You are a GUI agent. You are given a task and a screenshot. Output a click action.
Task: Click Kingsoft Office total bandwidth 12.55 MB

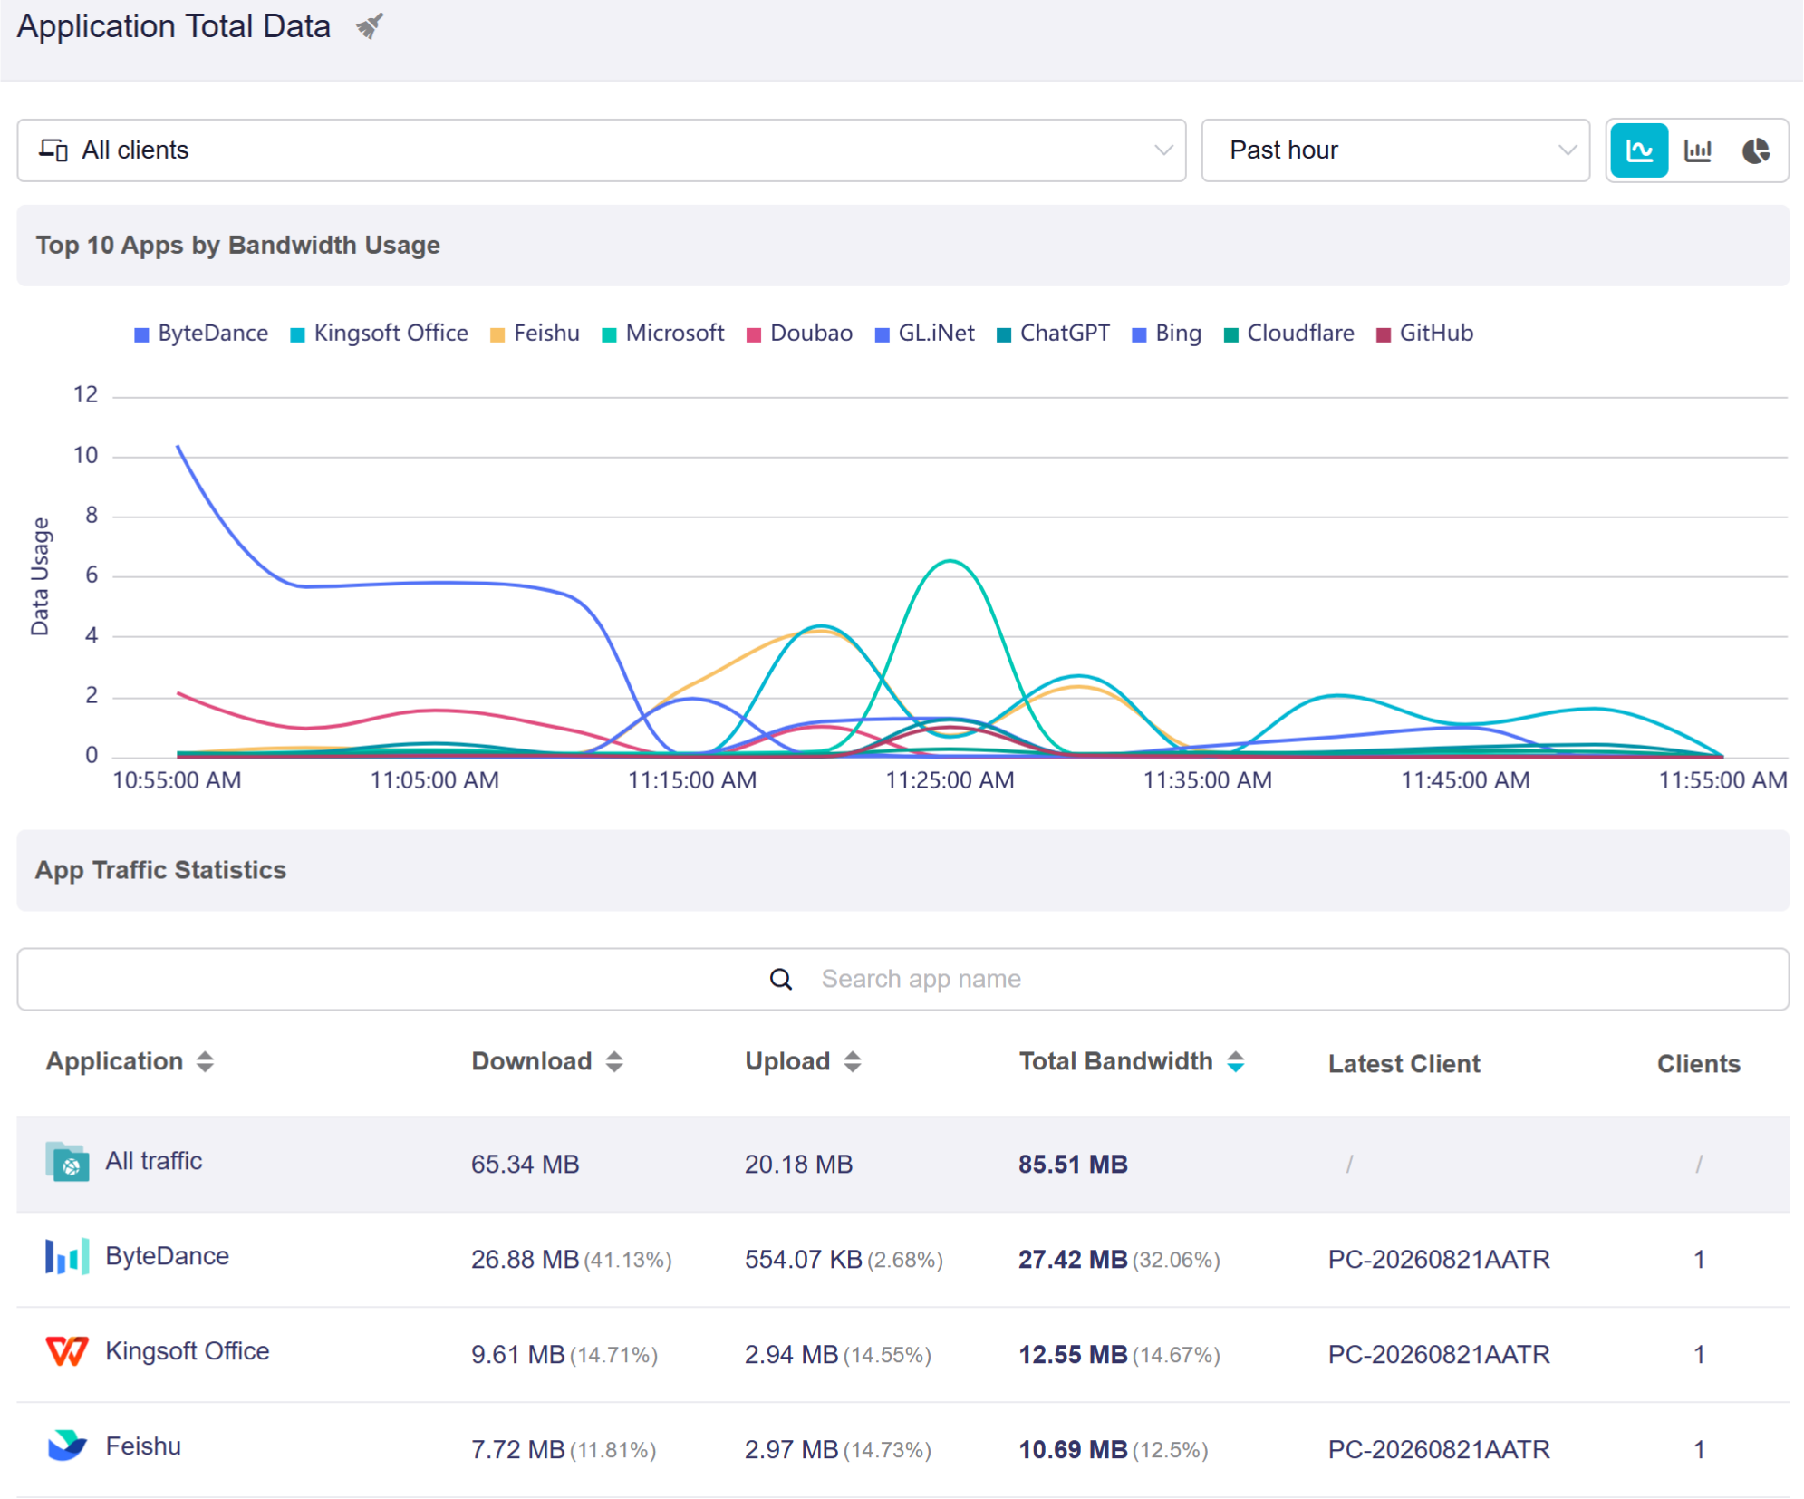1073,1355
